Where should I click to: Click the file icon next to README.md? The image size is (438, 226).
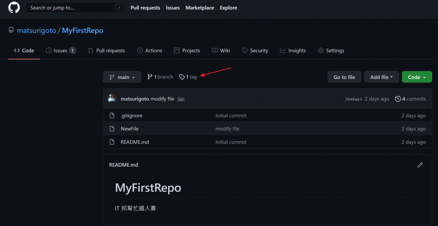(x=112, y=142)
